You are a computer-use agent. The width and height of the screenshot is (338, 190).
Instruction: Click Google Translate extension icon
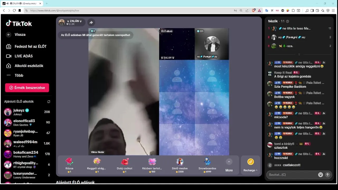pyautogui.click(x=267, y=11)
